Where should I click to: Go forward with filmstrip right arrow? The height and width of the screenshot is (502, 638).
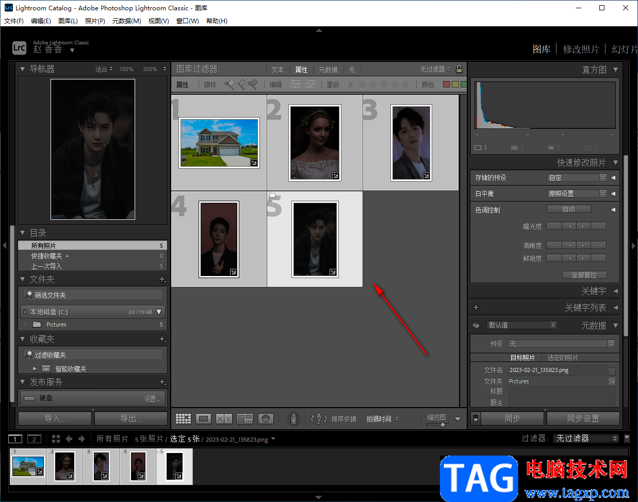pyautogui.click(x=81, y=439)
